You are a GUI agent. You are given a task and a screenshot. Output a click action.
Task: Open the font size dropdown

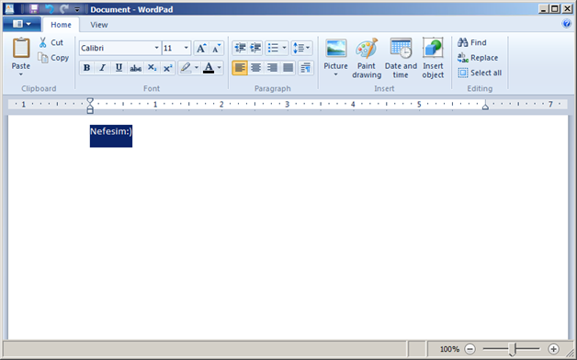[187, 48]
